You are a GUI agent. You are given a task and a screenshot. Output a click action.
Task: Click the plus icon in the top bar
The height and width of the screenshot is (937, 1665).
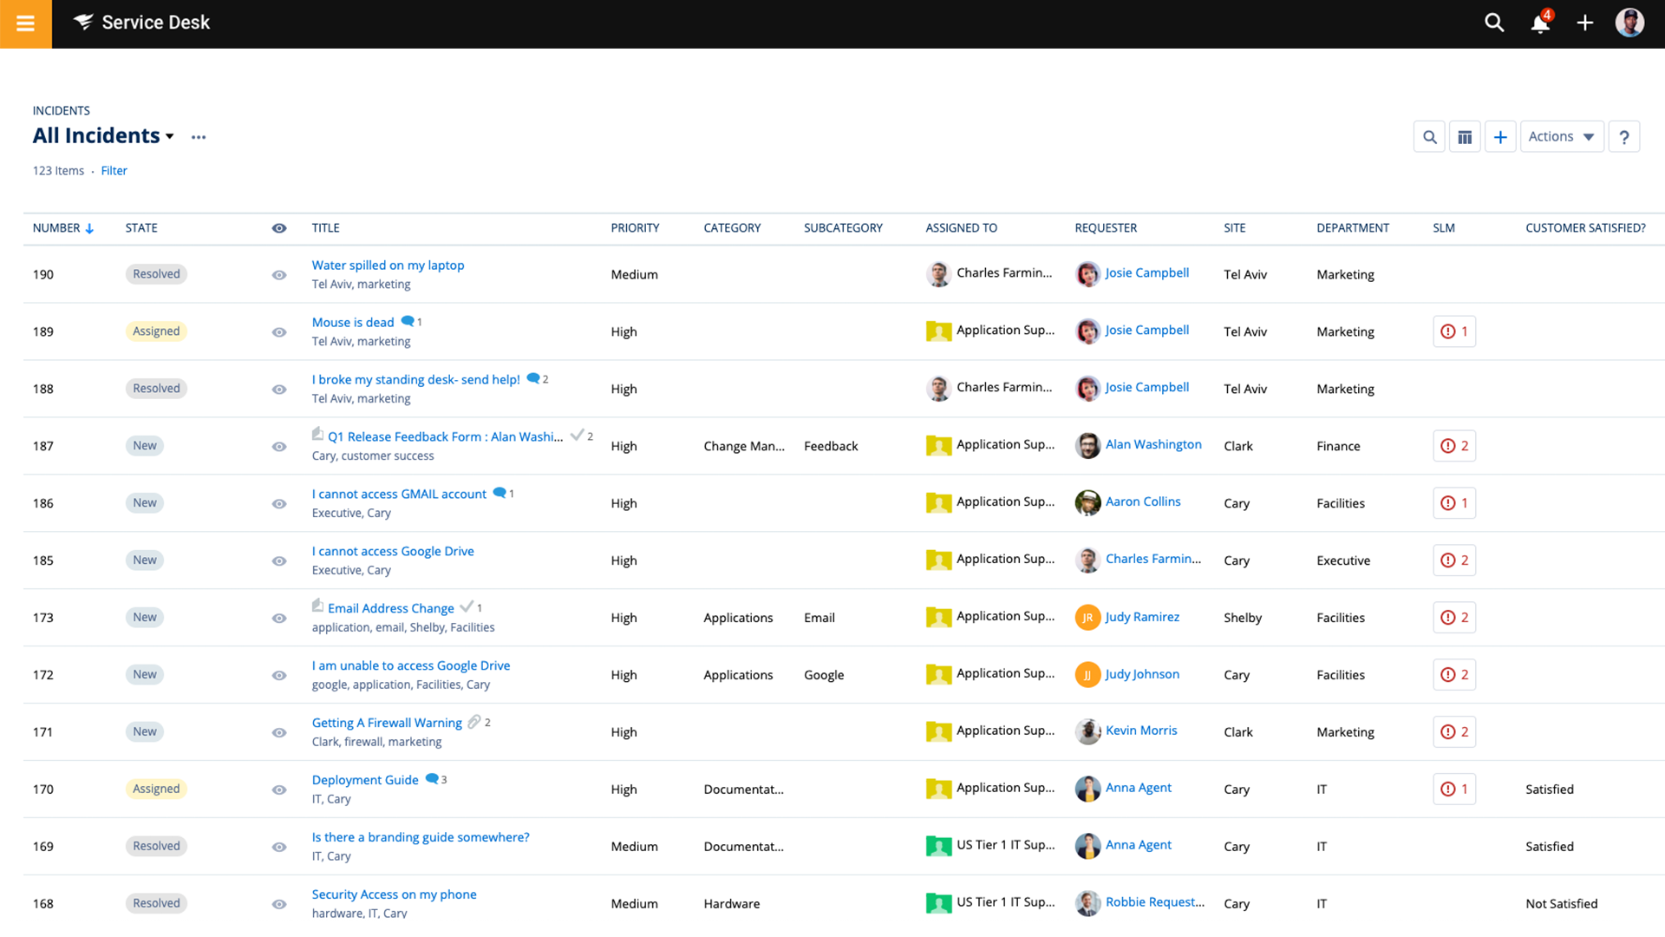pyautogui.click(x=1584, y=23)
